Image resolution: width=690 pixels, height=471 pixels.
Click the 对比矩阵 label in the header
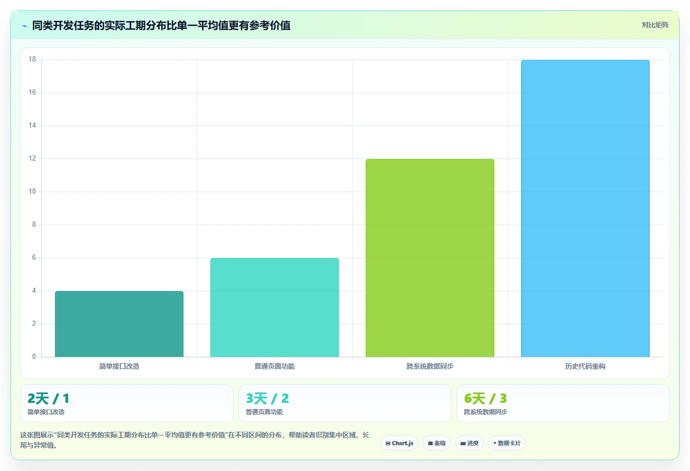[x=655, y=25]
